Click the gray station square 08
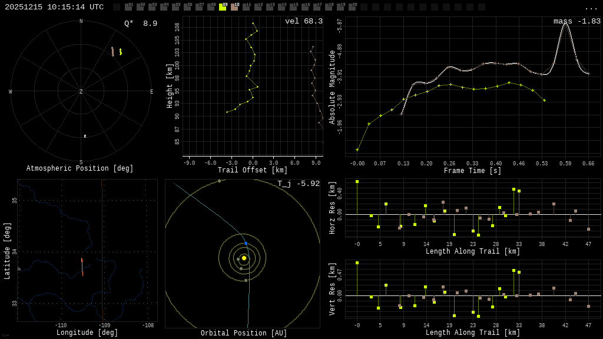Screen dimensions: 603x339 (211, 6)
